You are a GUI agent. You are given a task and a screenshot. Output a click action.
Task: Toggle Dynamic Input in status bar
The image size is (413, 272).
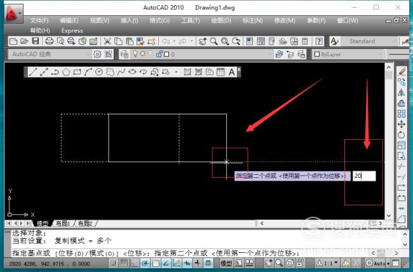[x=187, y=262]
